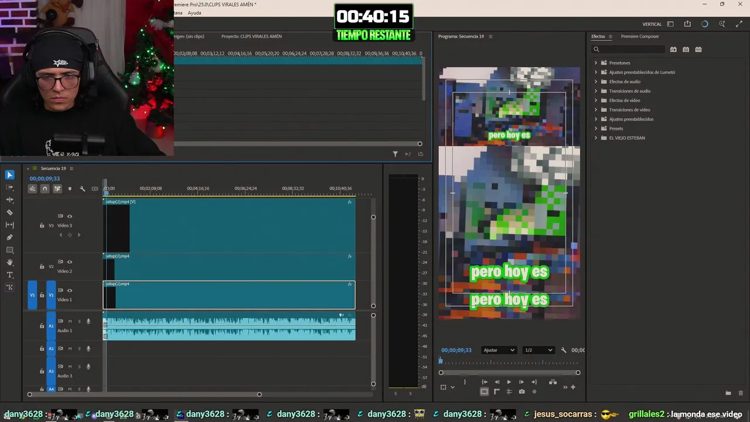Select the Rectangle shape tool

coord(9,250)
